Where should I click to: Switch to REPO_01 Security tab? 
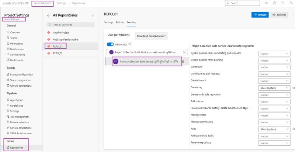point(131,23)
